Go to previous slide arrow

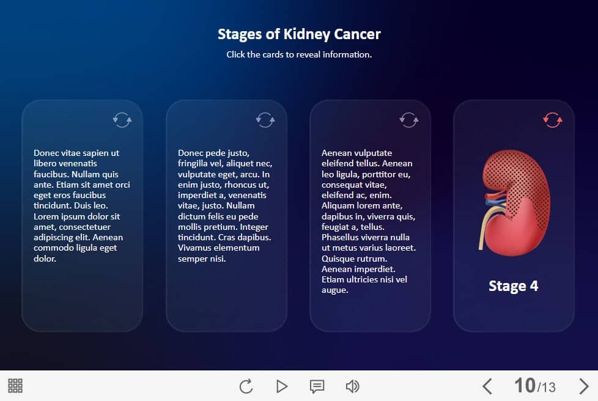tap(487, 386)
